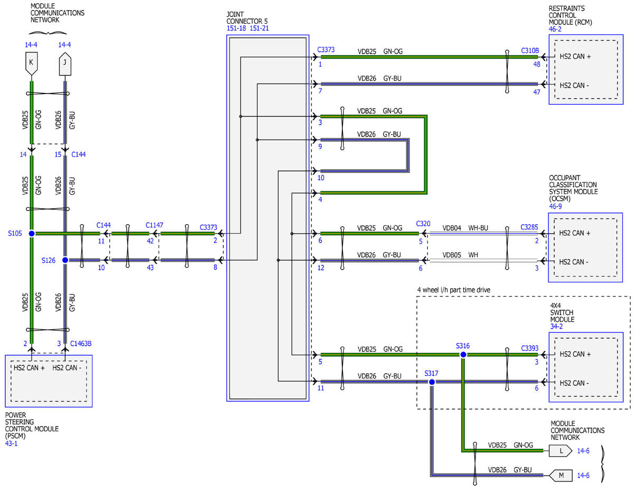This screenshot has height=490, width=634.
Task: Select the S317 splice label
Action: 432,373
